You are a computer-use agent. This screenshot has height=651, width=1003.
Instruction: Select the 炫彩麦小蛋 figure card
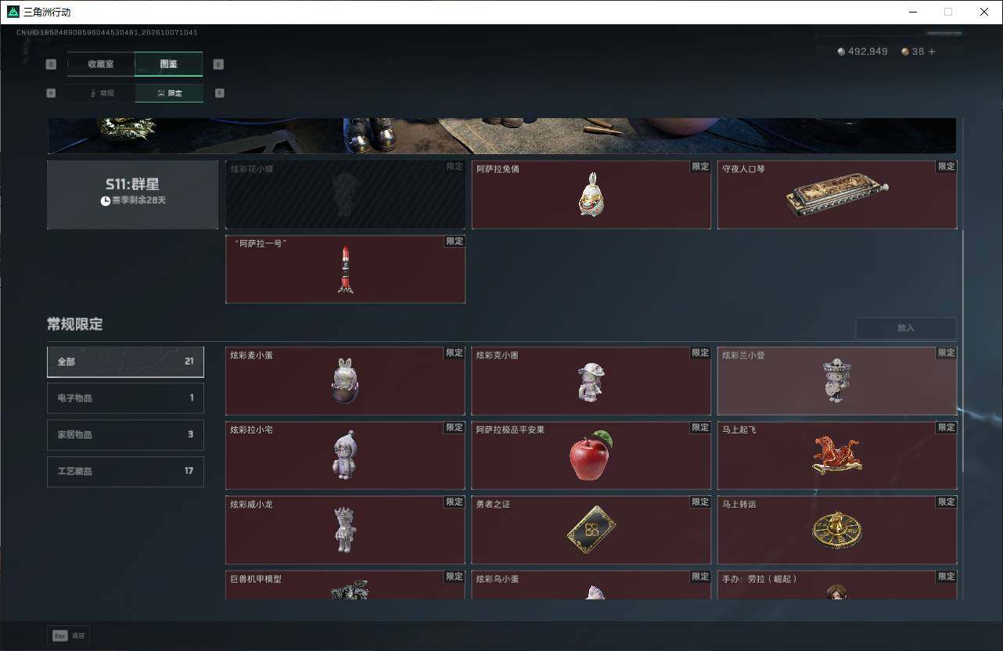tap(345, 381)
